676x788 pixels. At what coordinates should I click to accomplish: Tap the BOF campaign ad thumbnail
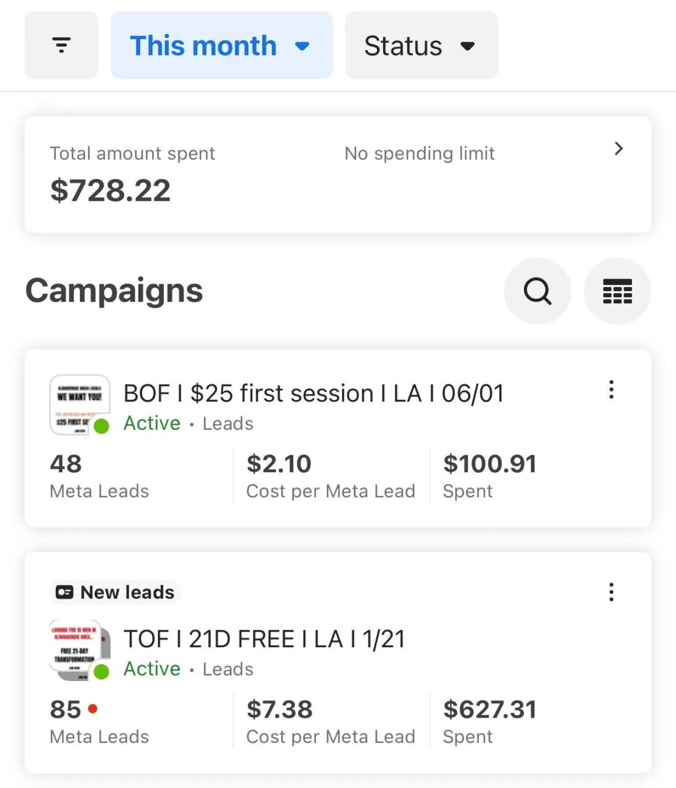tap(78, 404)
